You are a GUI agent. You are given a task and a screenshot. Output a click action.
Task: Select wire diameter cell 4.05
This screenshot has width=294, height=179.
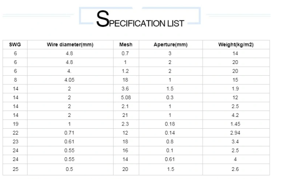pyautogui.click(x=69, y=80)
